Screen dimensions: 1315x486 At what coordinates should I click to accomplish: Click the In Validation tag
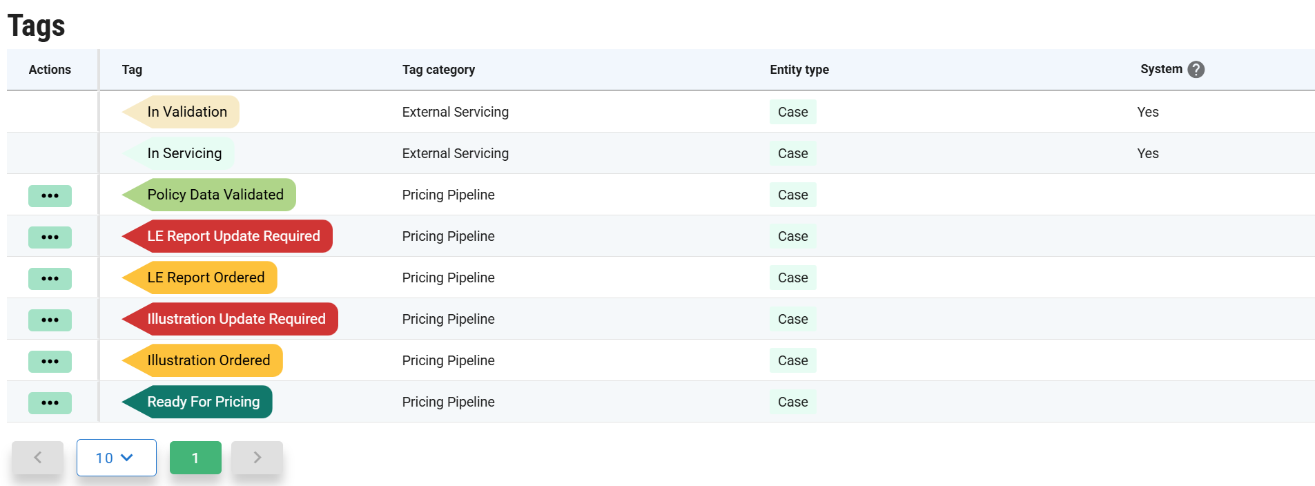click(186, 112)
